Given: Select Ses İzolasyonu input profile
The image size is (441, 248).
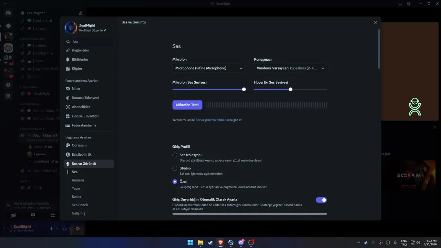Looking at the screenshot, I should pyautogui.click(x=175, y=155).
